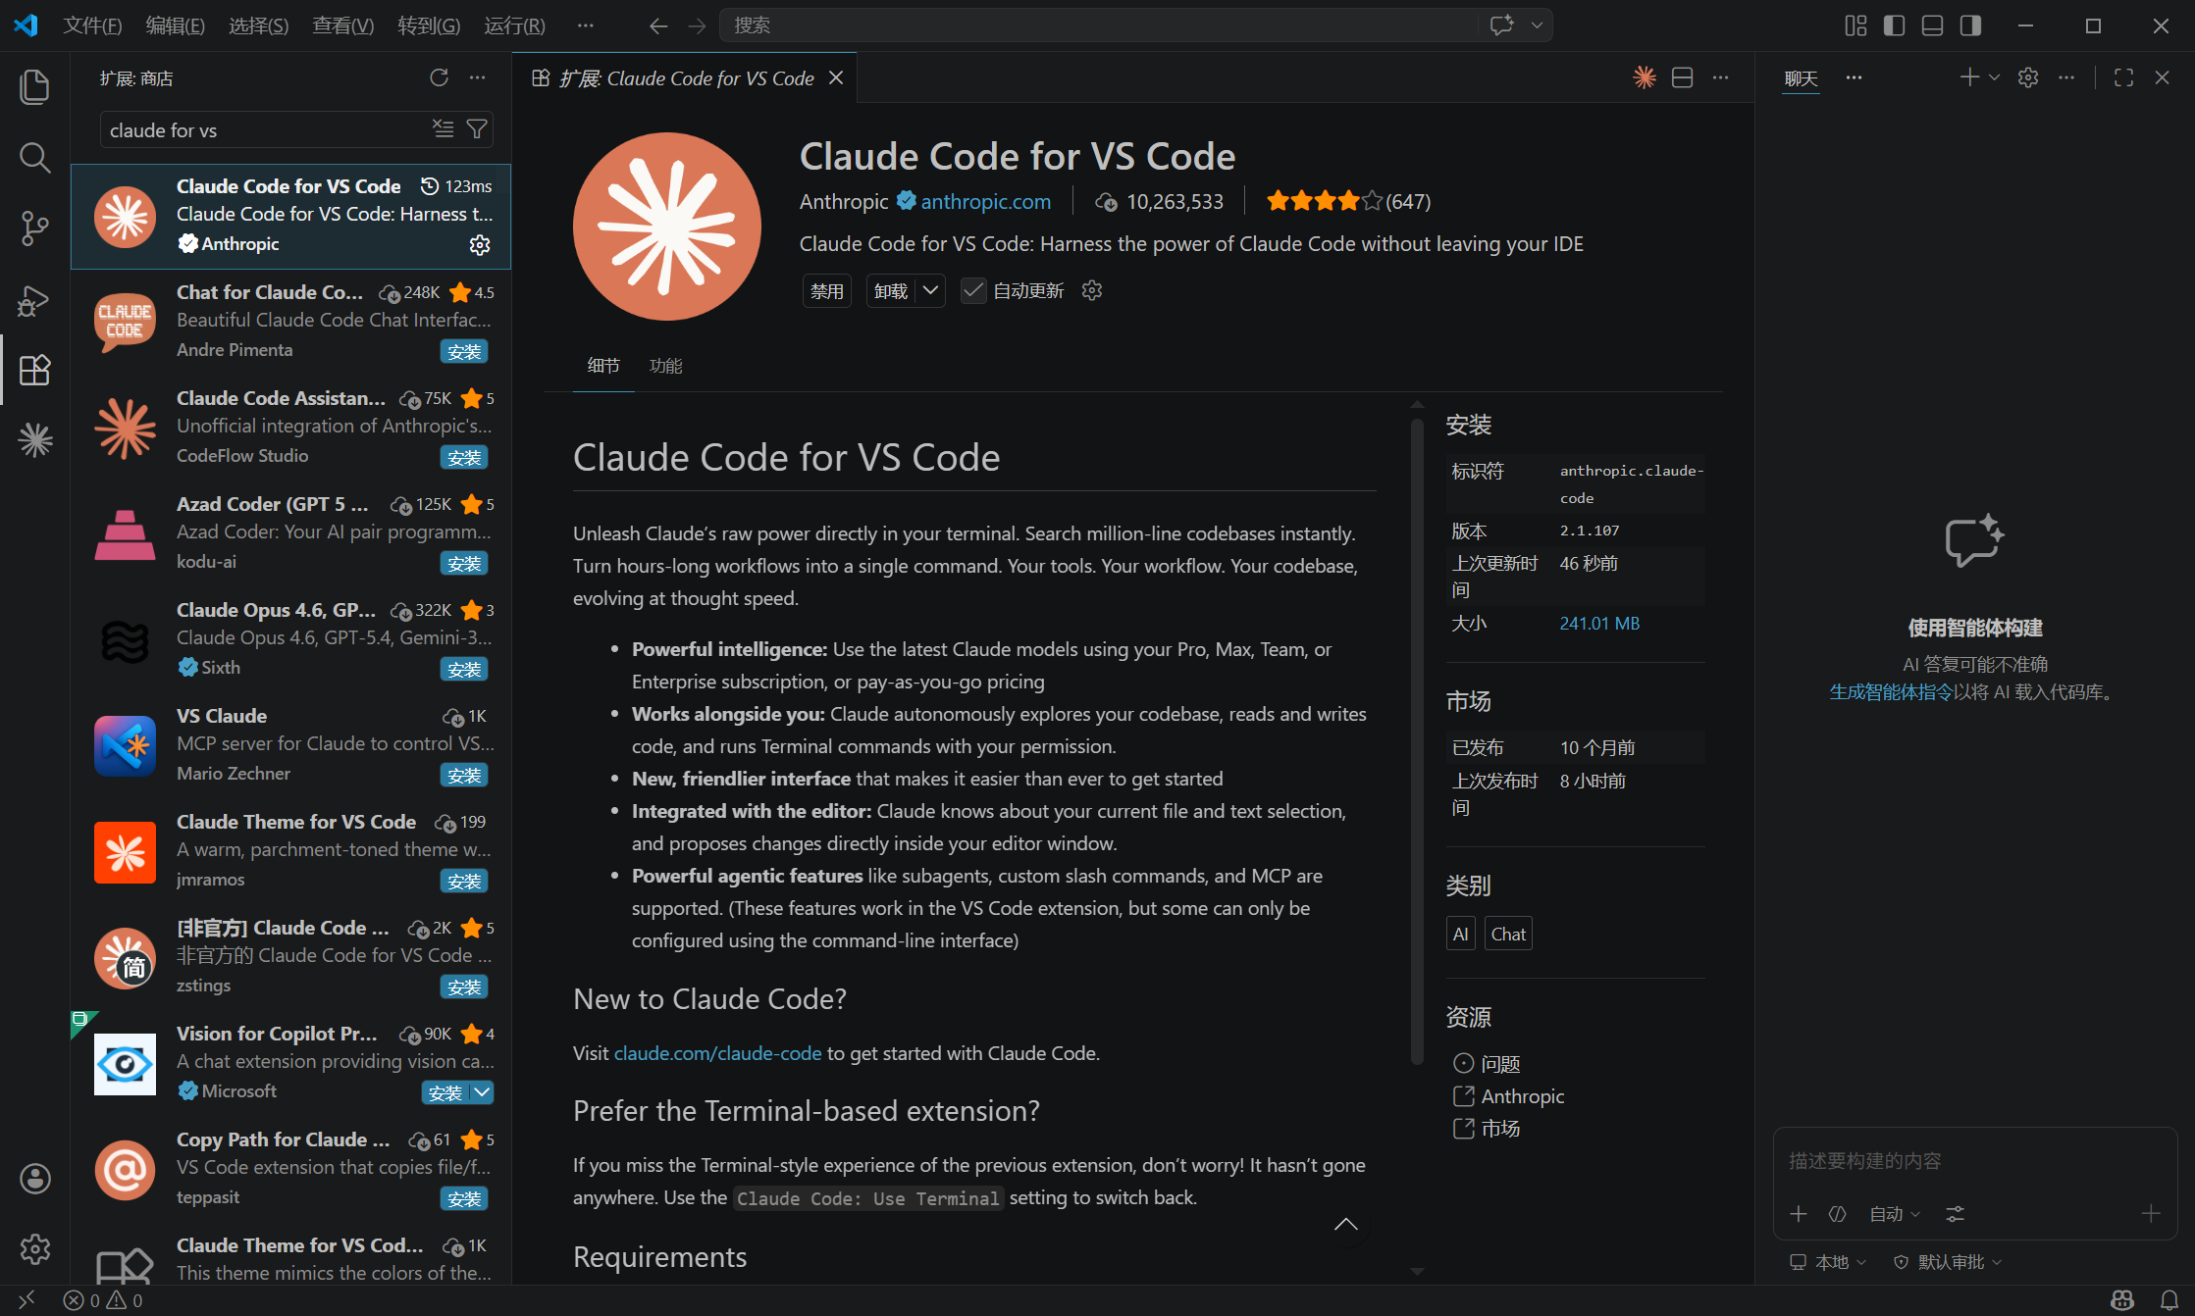Open the Explorer view in activity bar
This screenshot has width=2195, height=1316.
34,87
